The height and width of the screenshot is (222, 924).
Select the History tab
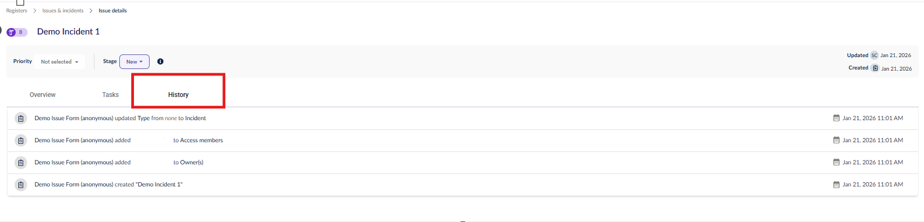point(178,95)
